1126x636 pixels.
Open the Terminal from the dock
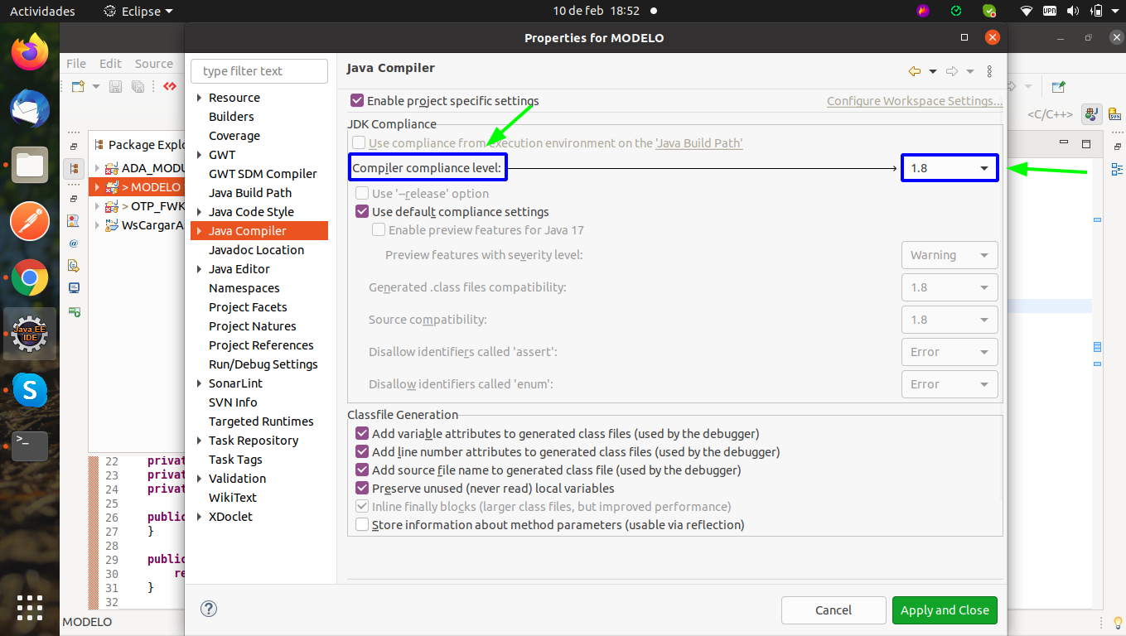30,446
